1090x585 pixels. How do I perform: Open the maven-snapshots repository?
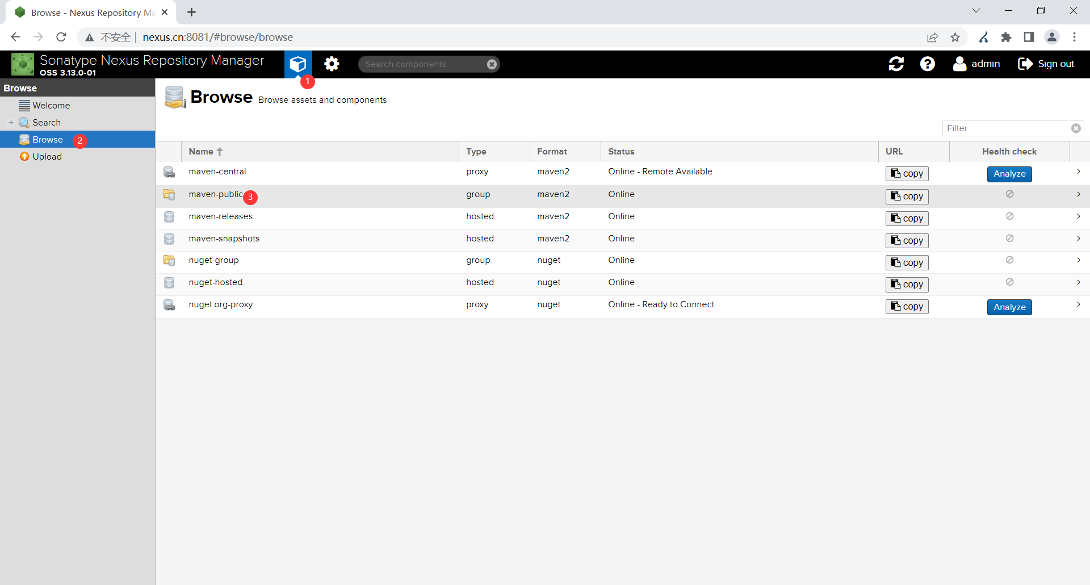click(x=224, y=239)
